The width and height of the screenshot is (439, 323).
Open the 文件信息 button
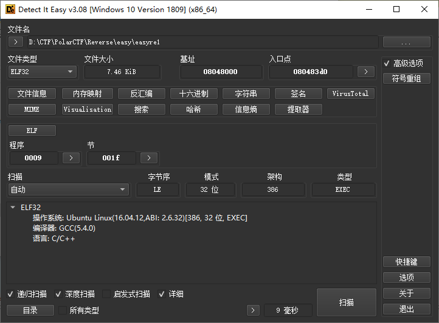point(32,93)
